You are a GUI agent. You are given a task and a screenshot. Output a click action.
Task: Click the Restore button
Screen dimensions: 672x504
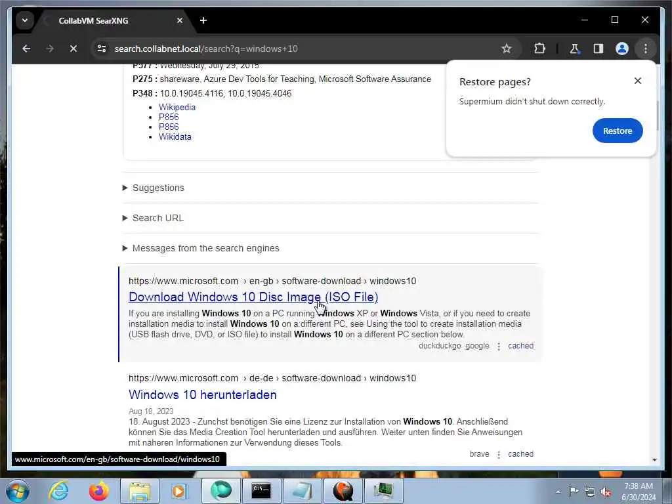[x=618, y=131]
